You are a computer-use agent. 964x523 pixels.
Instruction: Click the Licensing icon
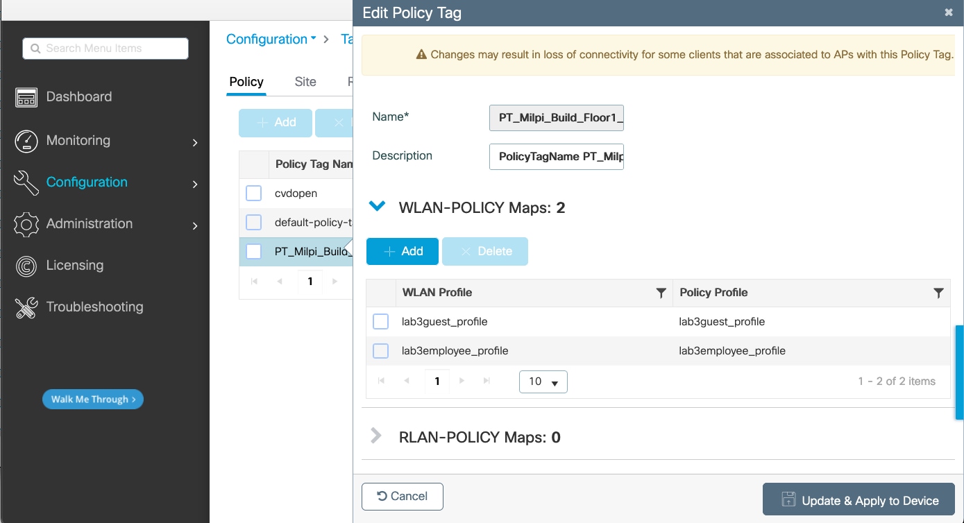pyautogui.click(x=26, y=266)
